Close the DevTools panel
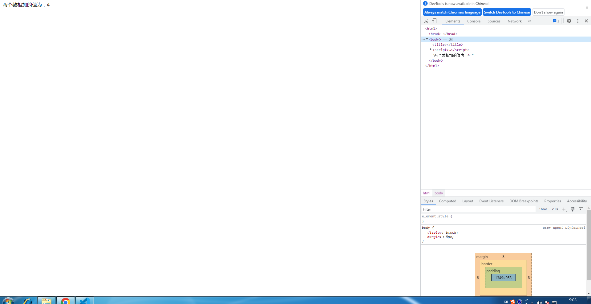The width and height of the screenshot is (591, 304). coord(586,21)
